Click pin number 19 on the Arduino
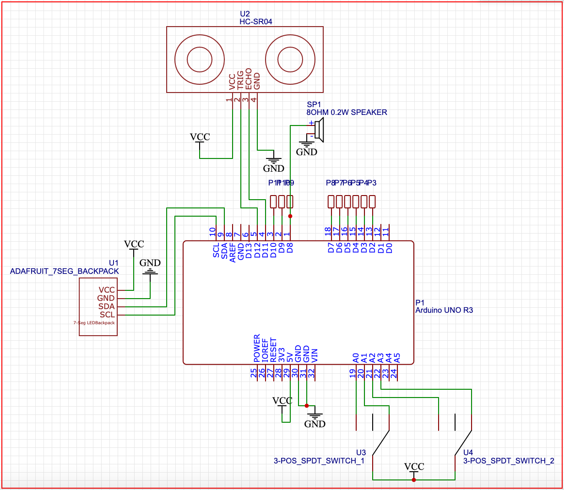564x490 pixels. [x=352, y=373]
